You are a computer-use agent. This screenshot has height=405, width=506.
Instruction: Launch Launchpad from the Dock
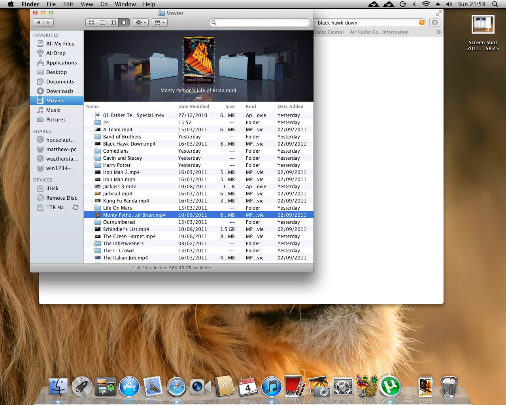[82, 386]
